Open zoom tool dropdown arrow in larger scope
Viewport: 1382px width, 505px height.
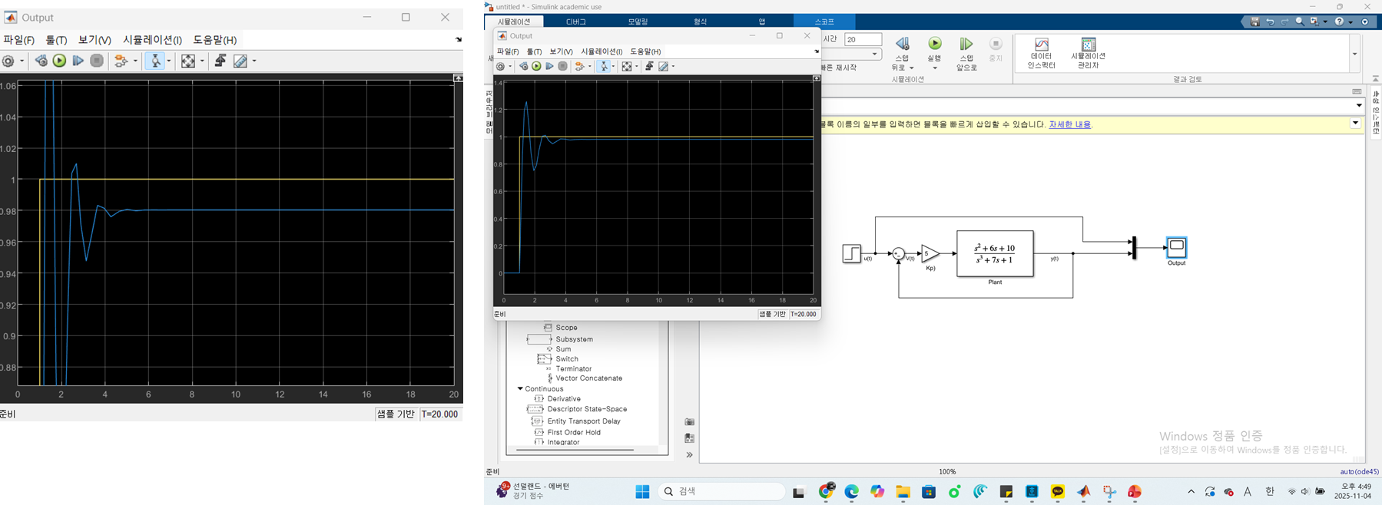tap(171, 61)
